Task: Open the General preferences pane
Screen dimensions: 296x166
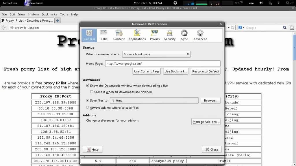Action: 89,35
